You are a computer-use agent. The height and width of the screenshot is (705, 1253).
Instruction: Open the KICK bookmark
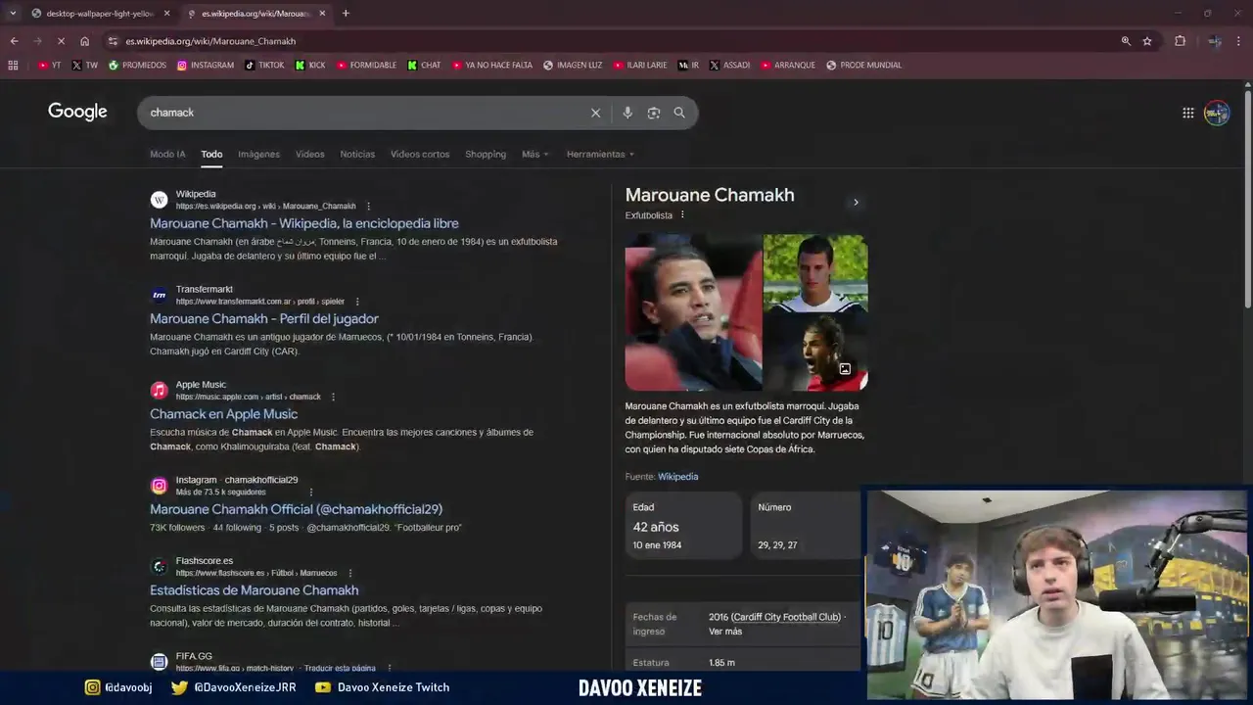click(x=310, y=66)
